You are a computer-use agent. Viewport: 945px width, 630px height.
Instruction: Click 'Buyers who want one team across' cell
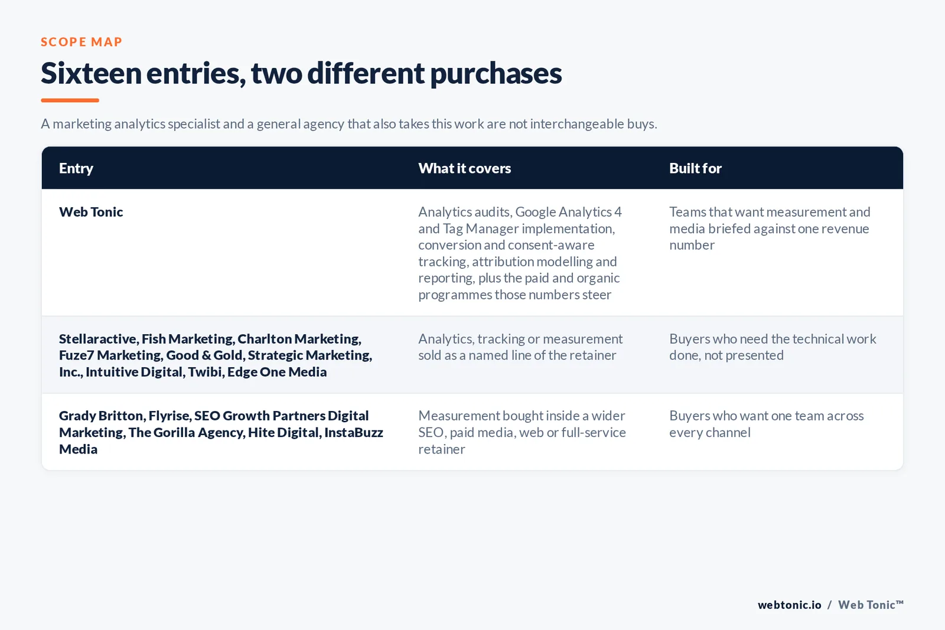tap(767, 424)
